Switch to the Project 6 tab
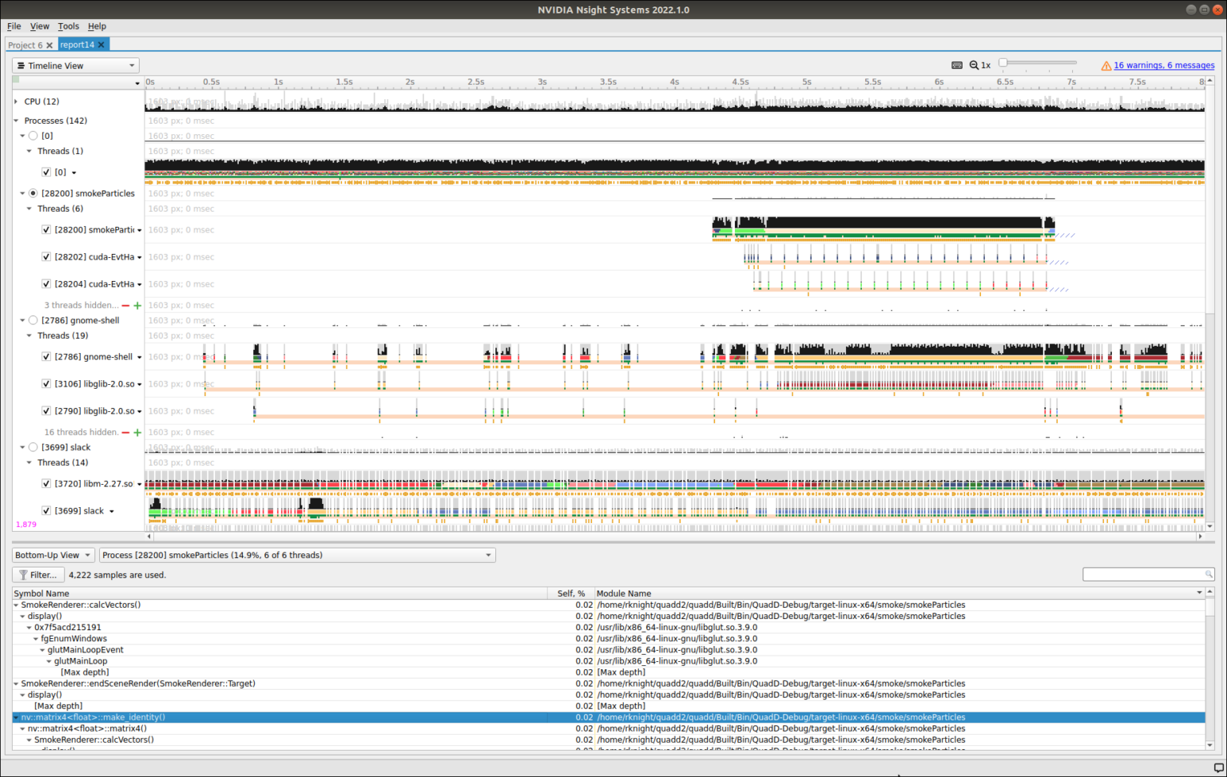Image resolution: width=1227 pixels, height=777 pixels. click(x=25, y=45)
